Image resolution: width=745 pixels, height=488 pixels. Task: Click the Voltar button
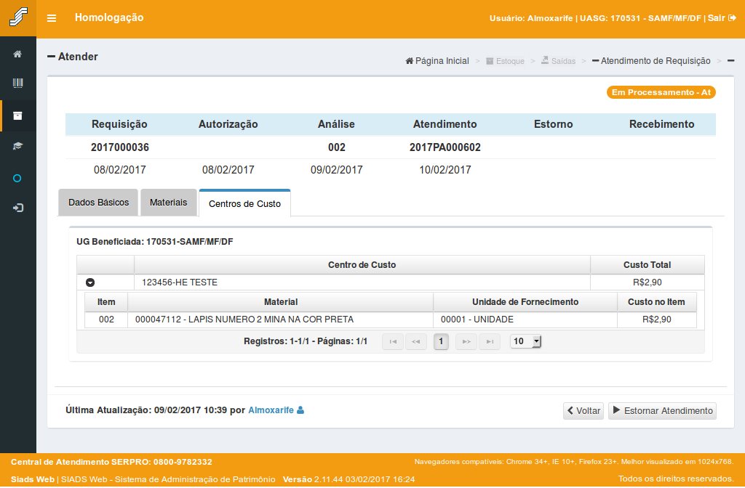pos(583,411)
